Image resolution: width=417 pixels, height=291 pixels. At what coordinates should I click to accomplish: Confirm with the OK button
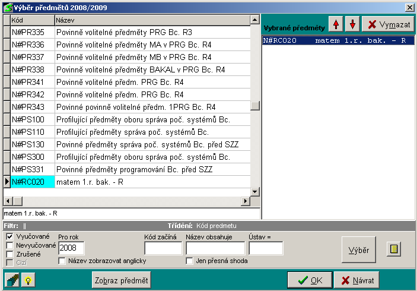click(x=310, y=280)
